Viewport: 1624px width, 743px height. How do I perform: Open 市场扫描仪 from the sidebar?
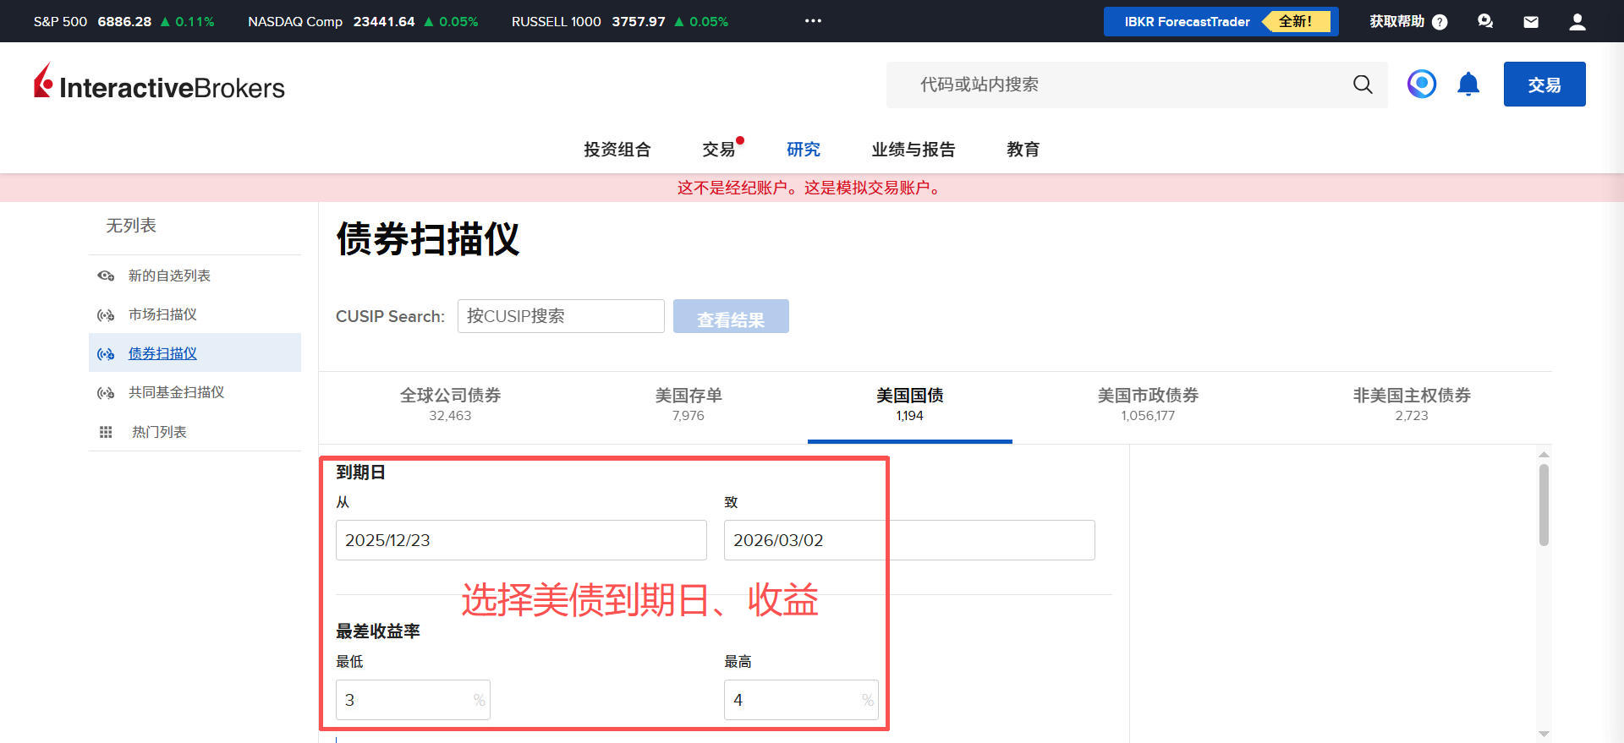(x=162, y=314)
